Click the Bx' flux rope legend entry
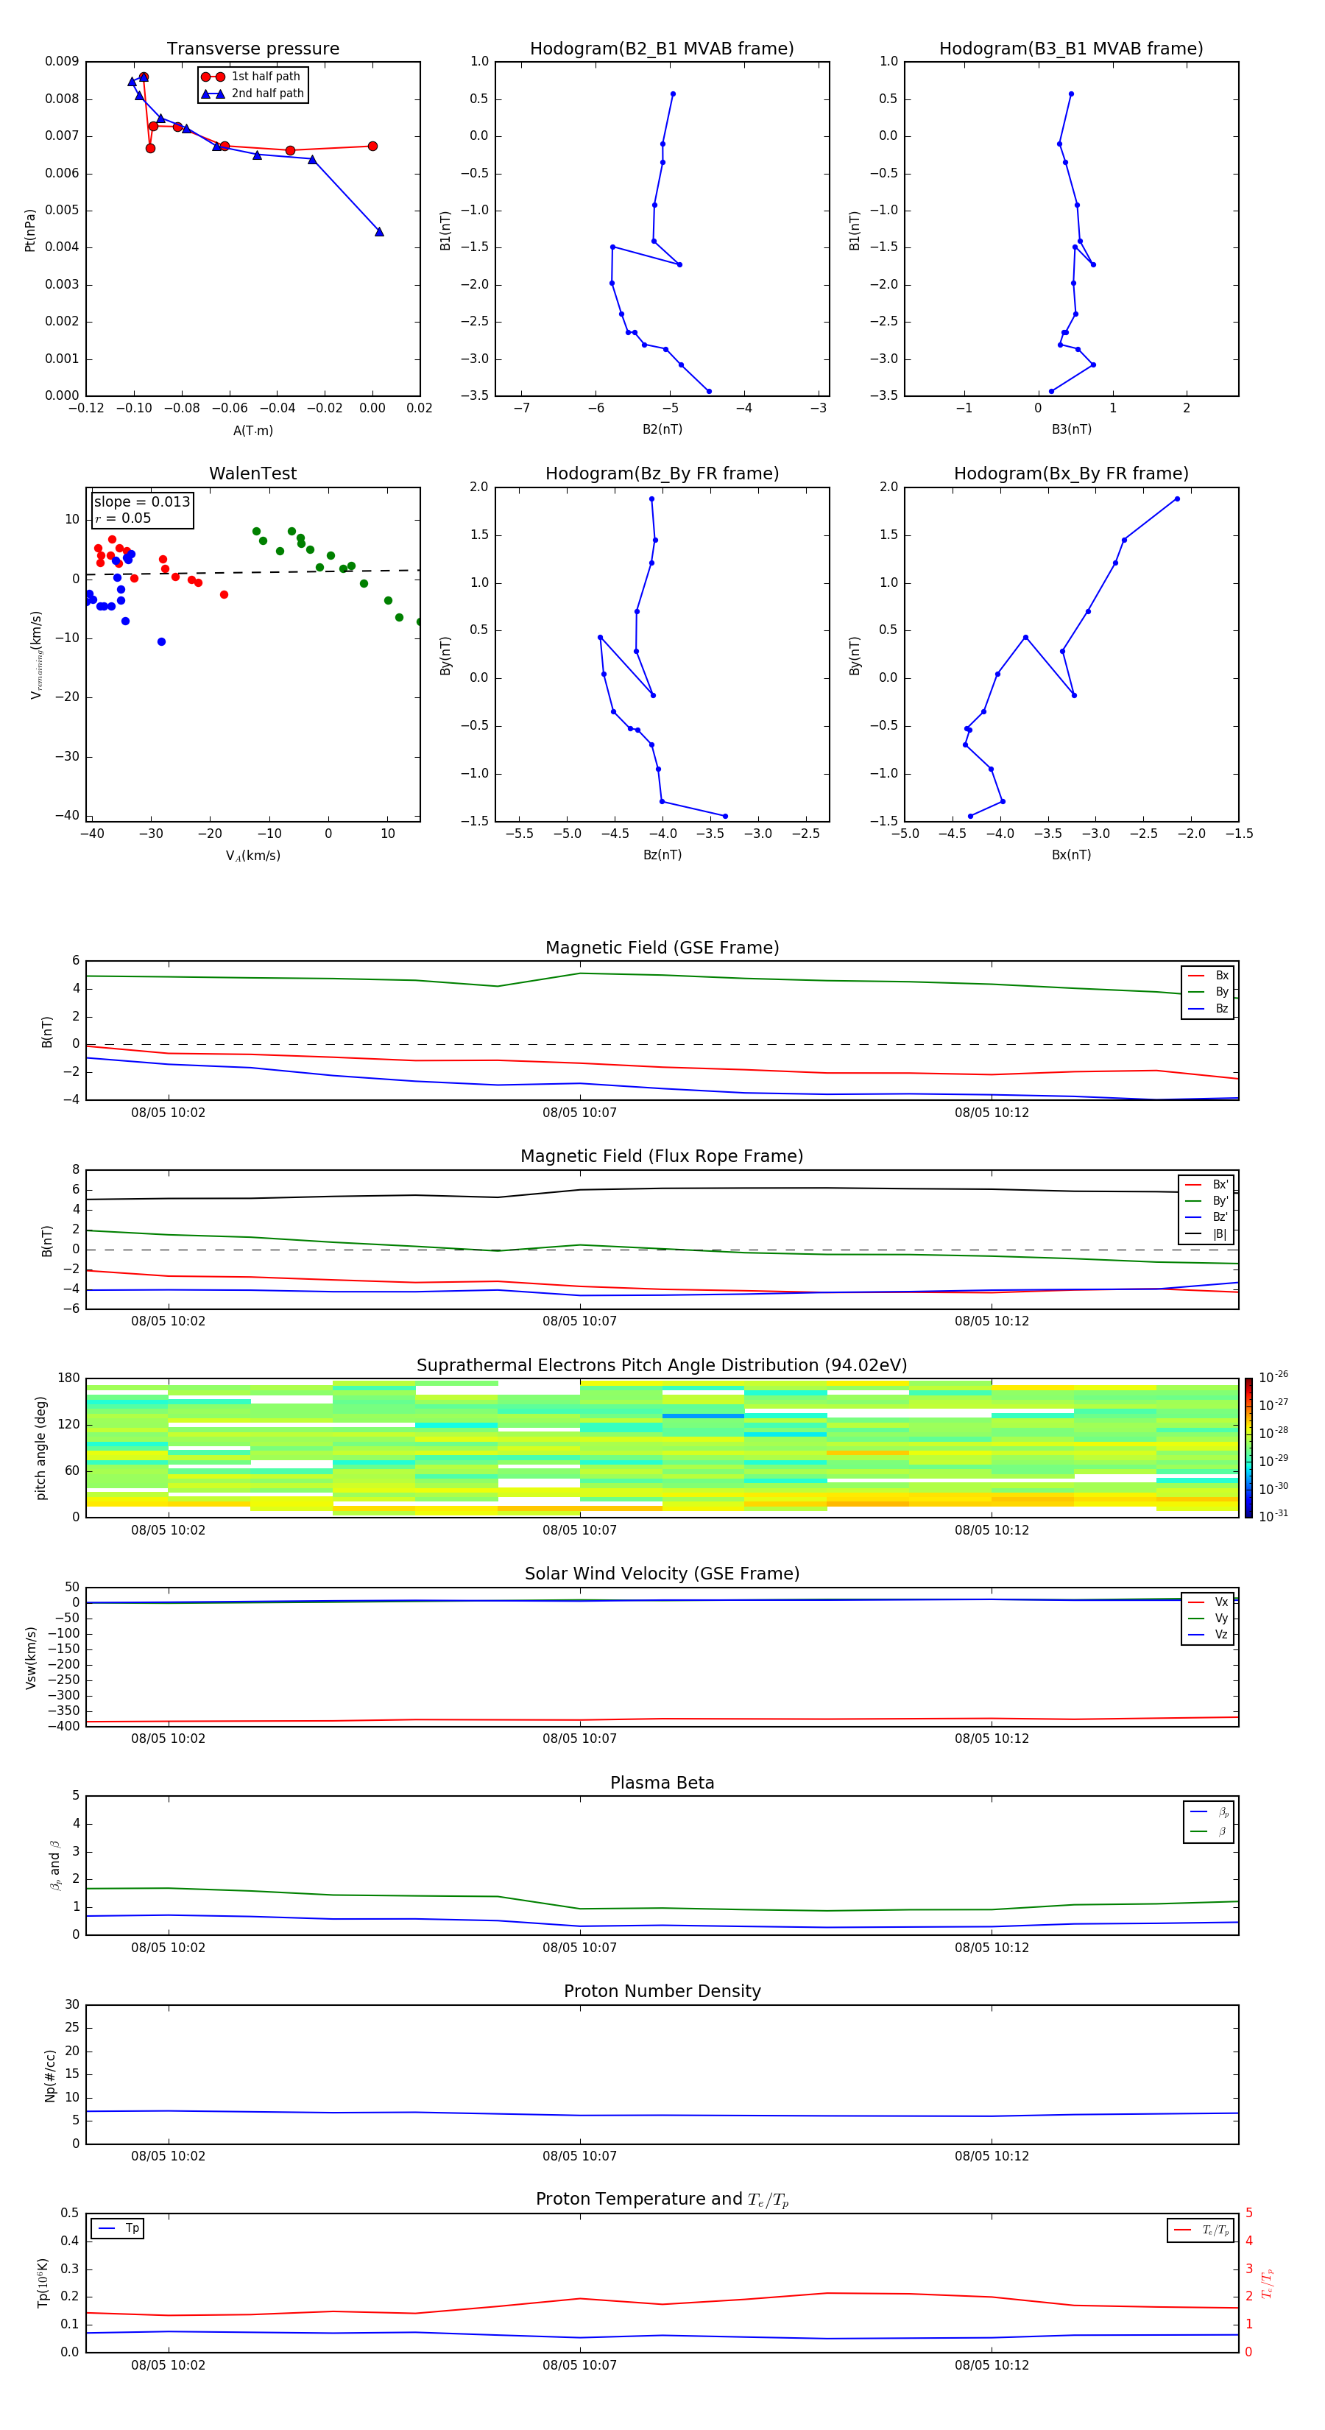Image resolution: width=1325 pixels, height=2430 pixels. click(1207, 1185)
